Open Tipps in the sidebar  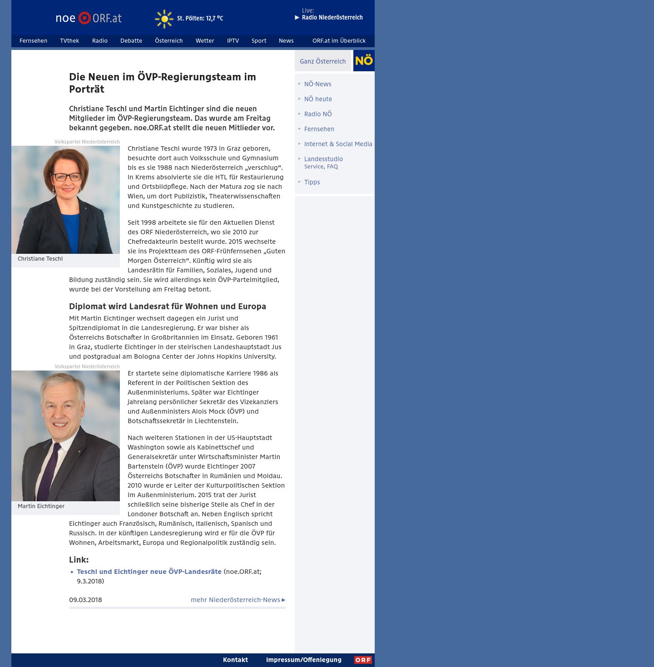[x=312, y=182]
